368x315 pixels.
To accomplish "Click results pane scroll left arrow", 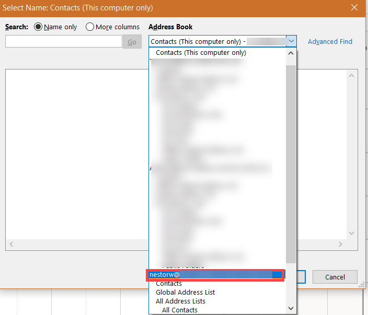I will (11, 244).
